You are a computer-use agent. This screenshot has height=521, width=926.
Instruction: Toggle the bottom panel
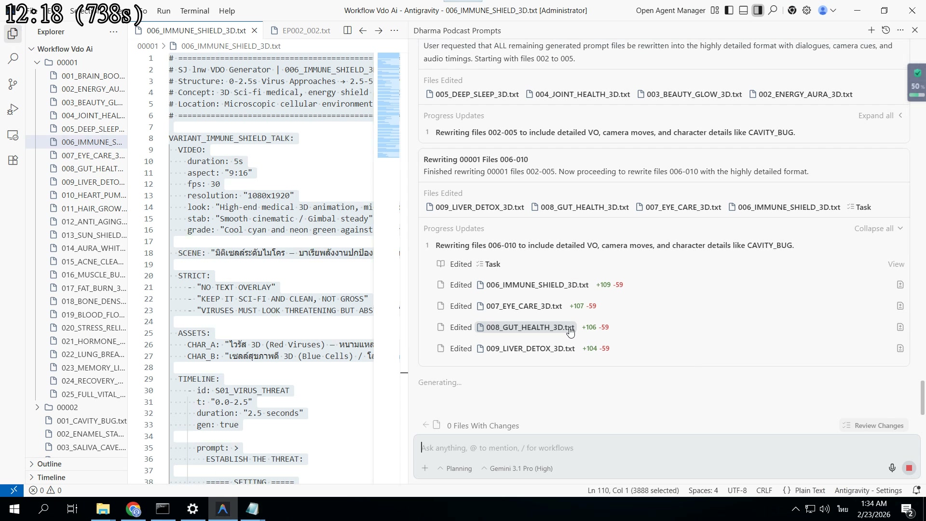(743, 10)
